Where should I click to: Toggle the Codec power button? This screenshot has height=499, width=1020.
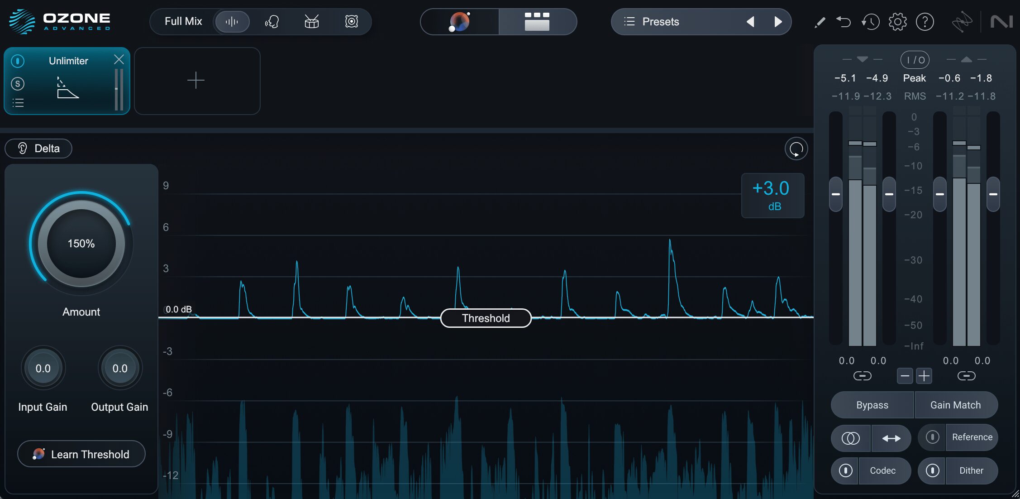845,470
